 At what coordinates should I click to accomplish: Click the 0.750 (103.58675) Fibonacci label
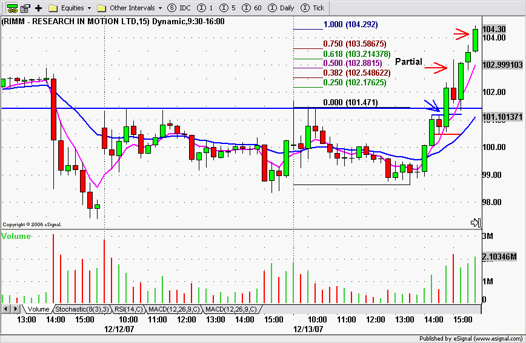355,44
